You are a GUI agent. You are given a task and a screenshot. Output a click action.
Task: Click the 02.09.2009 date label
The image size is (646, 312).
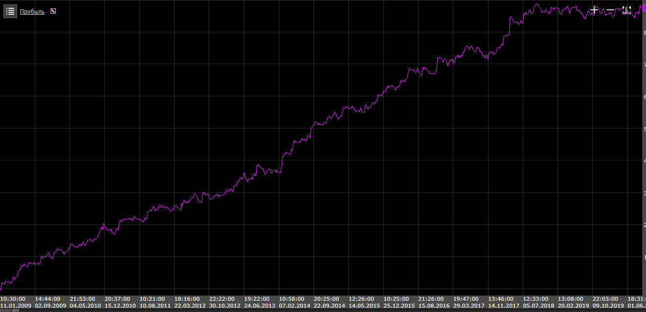tap(50, 305)
